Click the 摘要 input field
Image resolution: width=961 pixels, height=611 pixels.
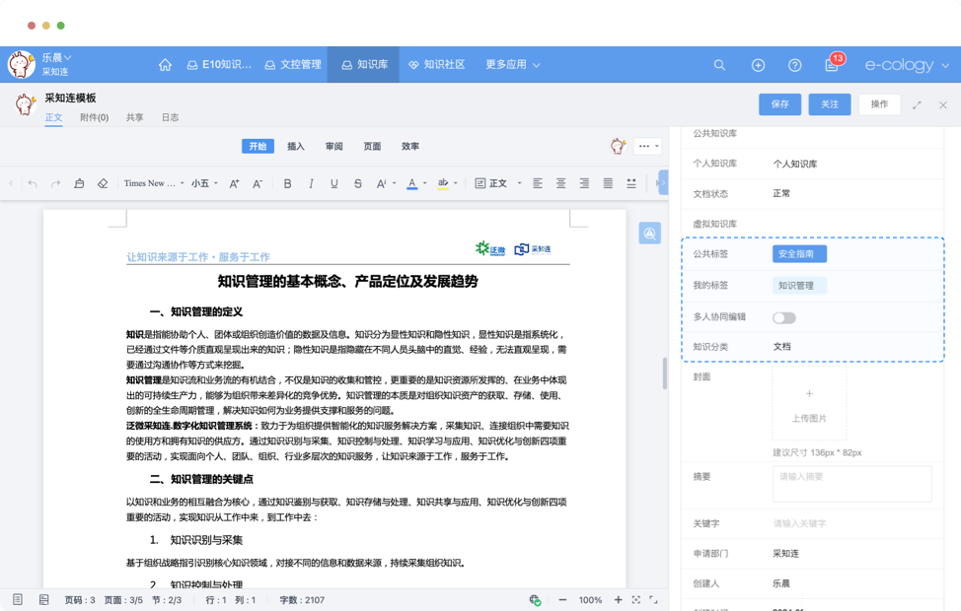pos(851,483)
